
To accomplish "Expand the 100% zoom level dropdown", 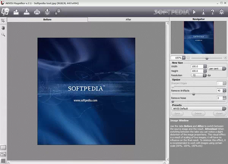I will 184,58.
